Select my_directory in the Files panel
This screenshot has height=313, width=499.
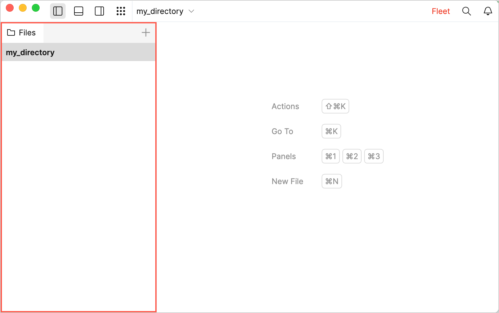30,52
